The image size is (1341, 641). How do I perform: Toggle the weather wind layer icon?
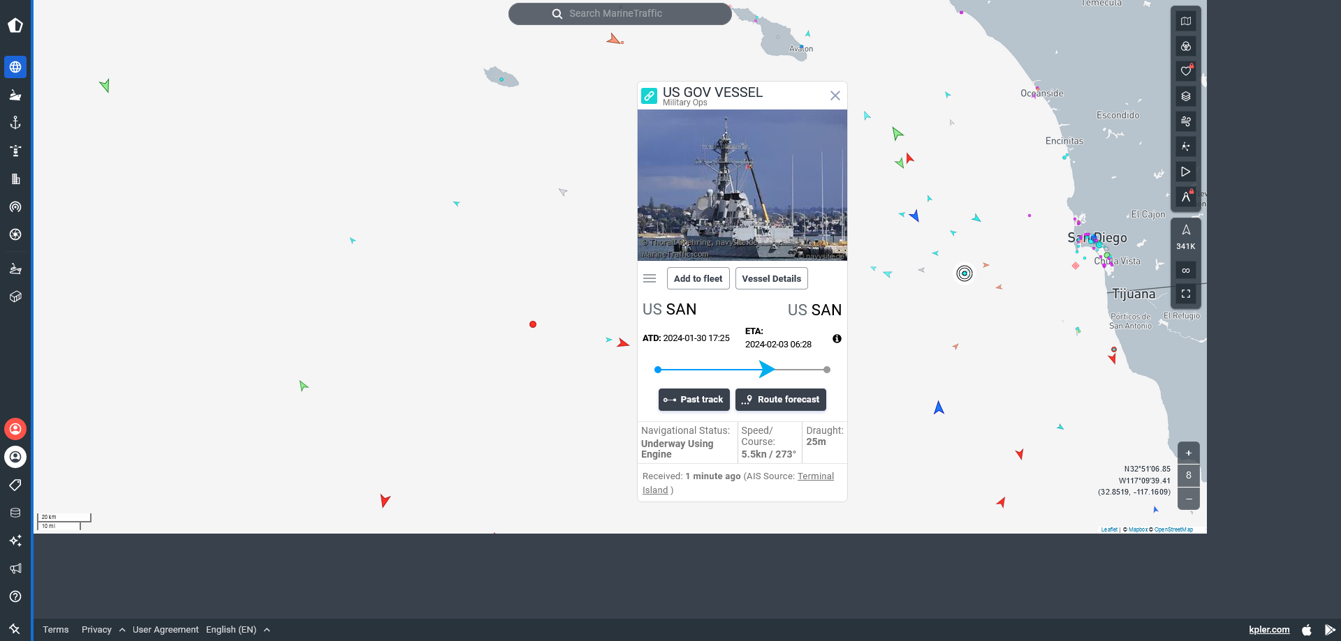coord(1186,121)
